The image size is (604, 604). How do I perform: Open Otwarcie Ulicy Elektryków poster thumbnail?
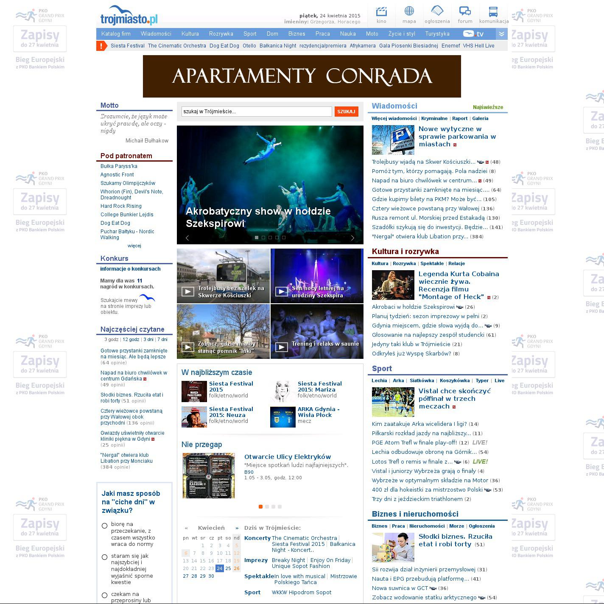[x=209, y=475]
